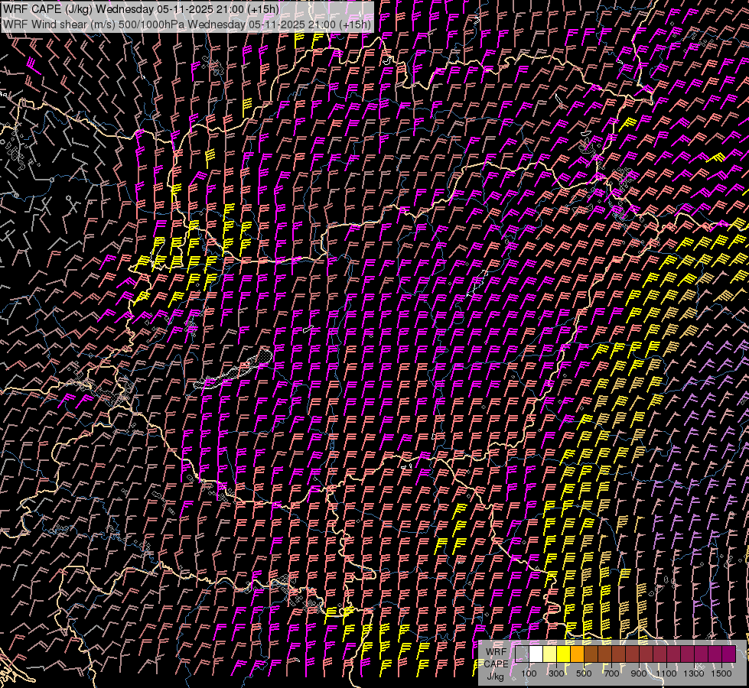Click the leftmost gray CAPE legend swatch

click(522, 654)
